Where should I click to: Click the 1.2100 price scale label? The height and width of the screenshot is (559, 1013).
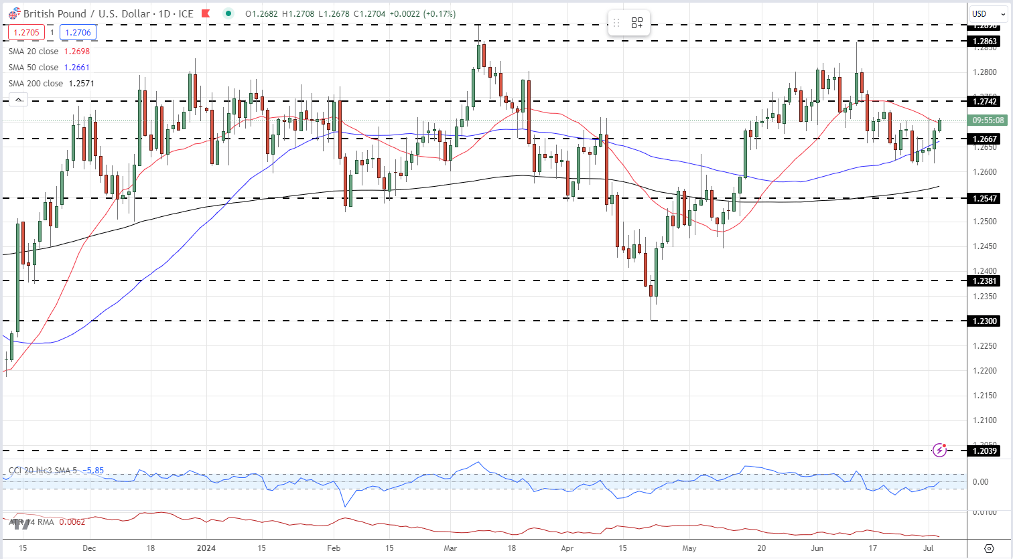click(x=984, y=420)
